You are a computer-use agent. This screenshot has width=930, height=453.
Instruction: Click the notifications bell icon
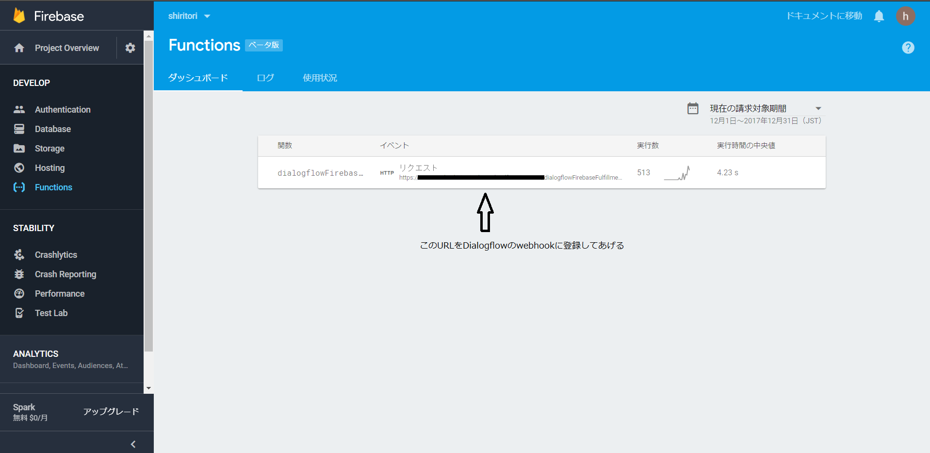coord(879,16)
